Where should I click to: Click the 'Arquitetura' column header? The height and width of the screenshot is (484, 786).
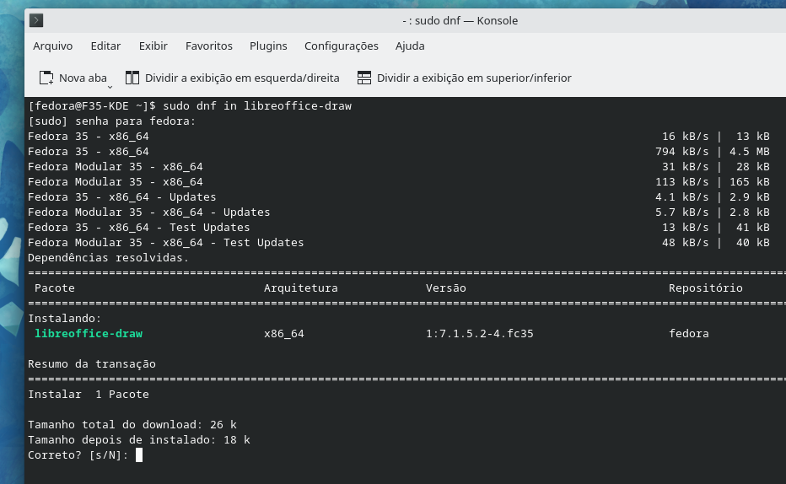pos(301,288)
